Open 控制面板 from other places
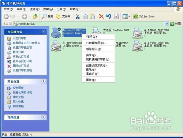Screen dimensions: 183x138 [x=18, y=88]
